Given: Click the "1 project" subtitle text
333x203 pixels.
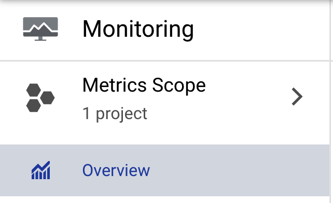Looking at the screenshot, I should (115, 114).
